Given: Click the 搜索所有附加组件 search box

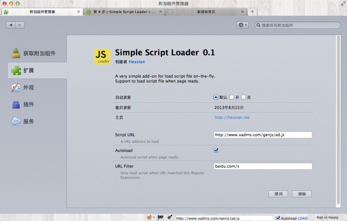Looking at the screenshot, I should (298, 25).
